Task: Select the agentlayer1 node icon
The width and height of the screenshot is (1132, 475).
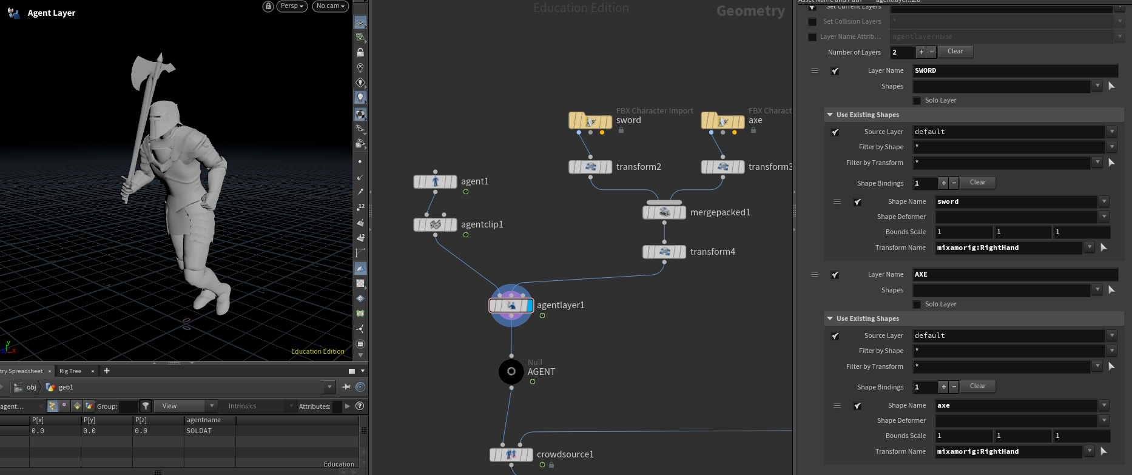Action: tap(511, 305)
